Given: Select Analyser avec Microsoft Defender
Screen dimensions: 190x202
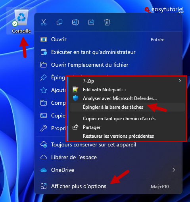Looking at the screenshot, I should (127, 98).
